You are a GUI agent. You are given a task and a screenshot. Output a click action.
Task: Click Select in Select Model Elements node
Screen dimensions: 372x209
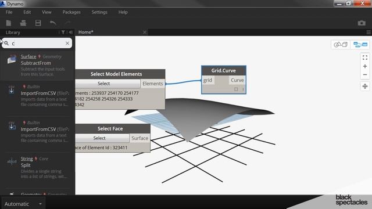108,84
